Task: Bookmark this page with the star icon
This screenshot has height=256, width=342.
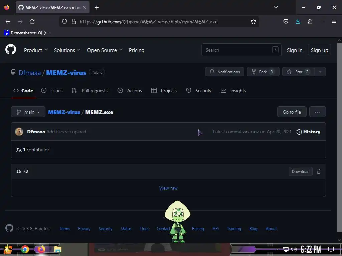Action: 253,22
